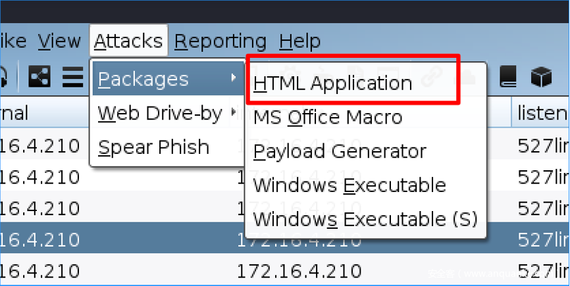Choose MS Office Macro package

tap(328, 118)
